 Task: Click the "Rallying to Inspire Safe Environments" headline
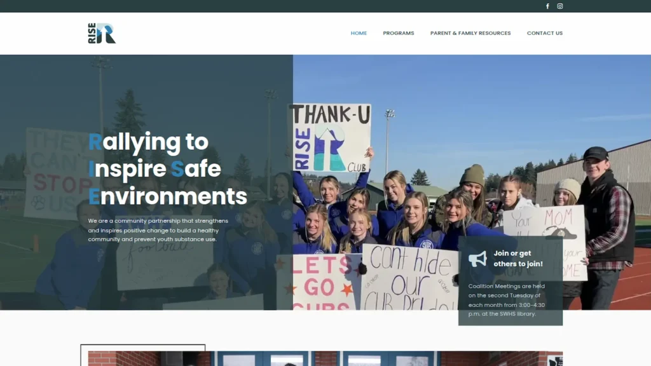pyautogui.click(x=167, y=169)
